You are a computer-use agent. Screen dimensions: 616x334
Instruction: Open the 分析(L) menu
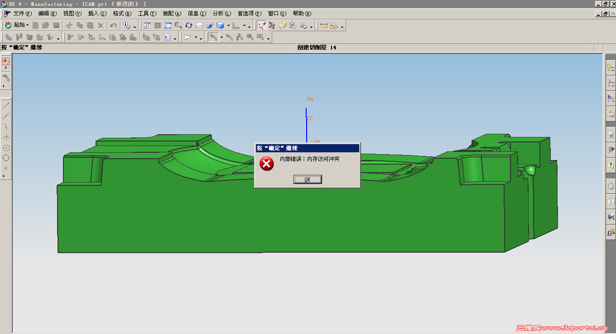pyautogui.click(x=222, y=14)
